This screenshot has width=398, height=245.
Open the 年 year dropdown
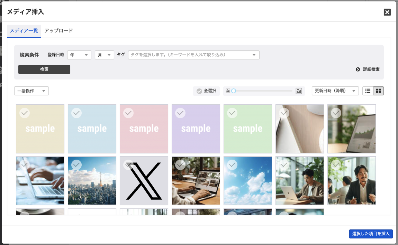click(x=79, y=55)
